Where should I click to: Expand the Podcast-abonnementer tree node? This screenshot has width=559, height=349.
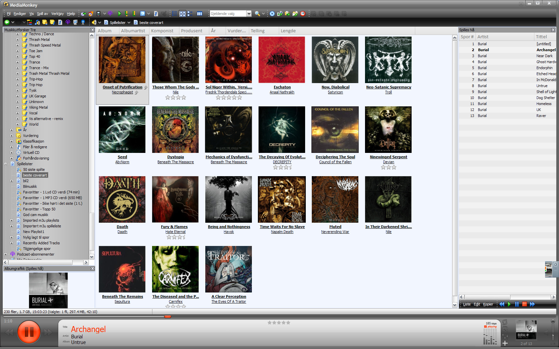5,254
